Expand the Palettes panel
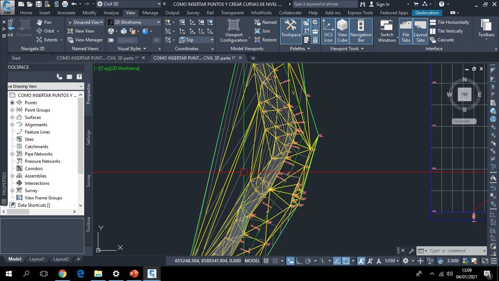This screenshot has width=499, height=281. point(300,48)
